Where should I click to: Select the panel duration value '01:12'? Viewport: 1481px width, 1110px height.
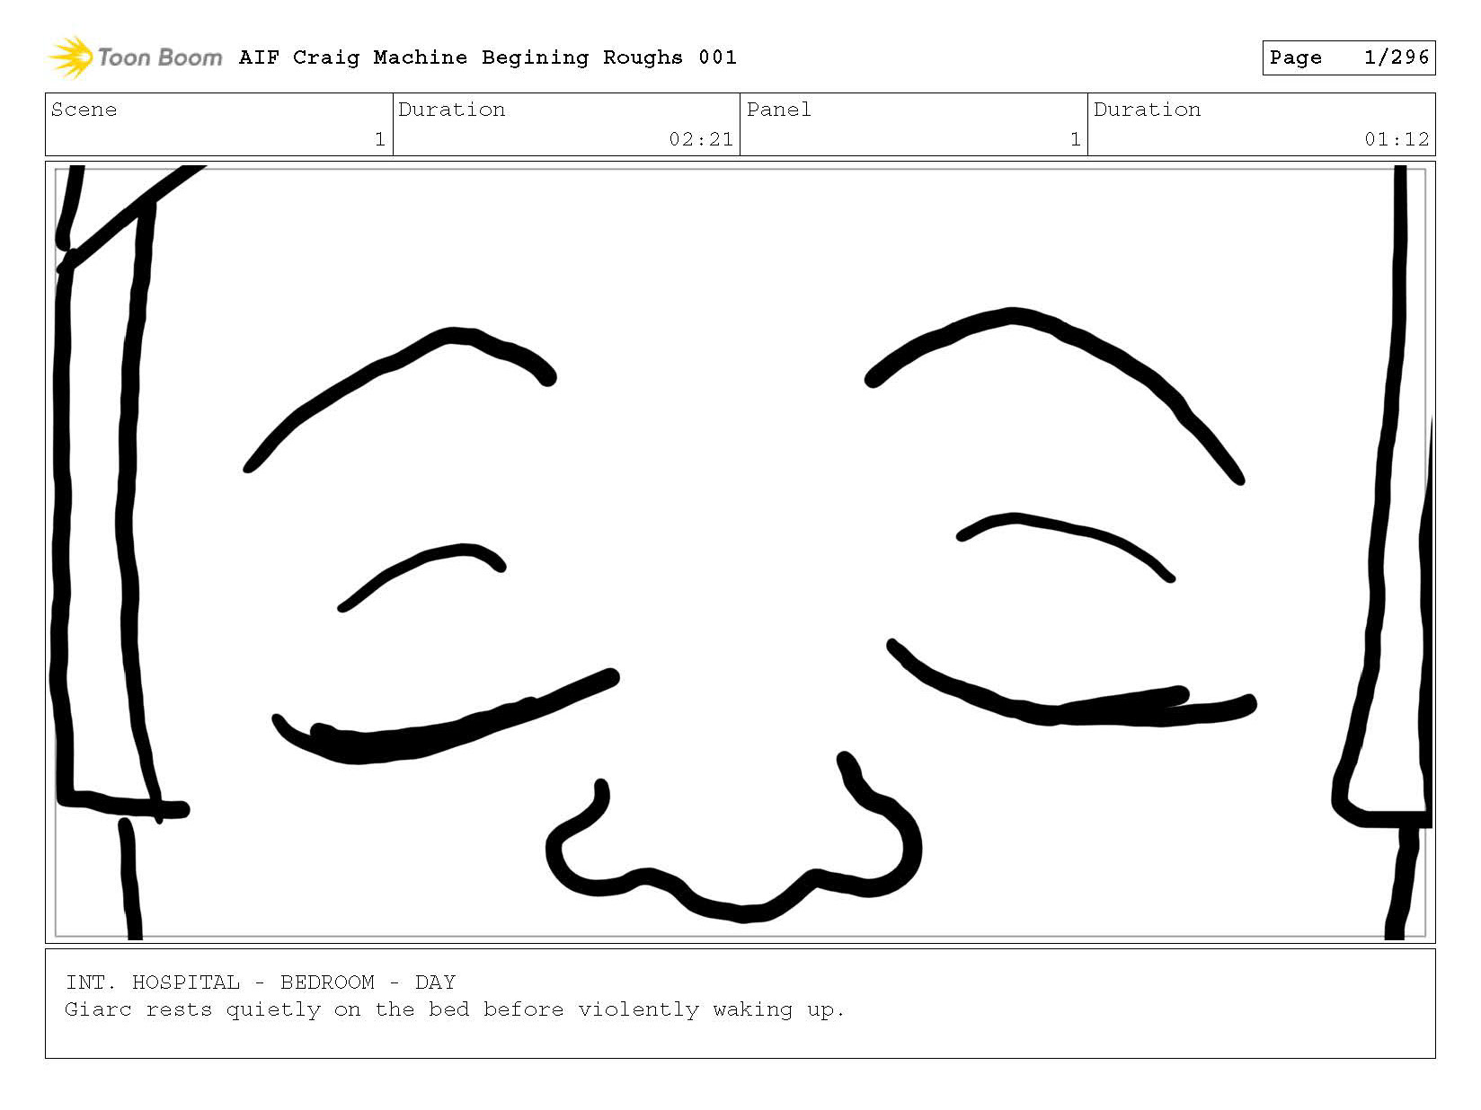point(1397,139)
